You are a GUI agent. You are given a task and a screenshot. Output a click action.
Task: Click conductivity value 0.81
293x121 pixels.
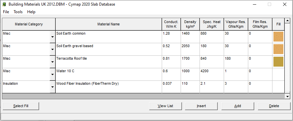pyautogui.click(x=166, y=59)
